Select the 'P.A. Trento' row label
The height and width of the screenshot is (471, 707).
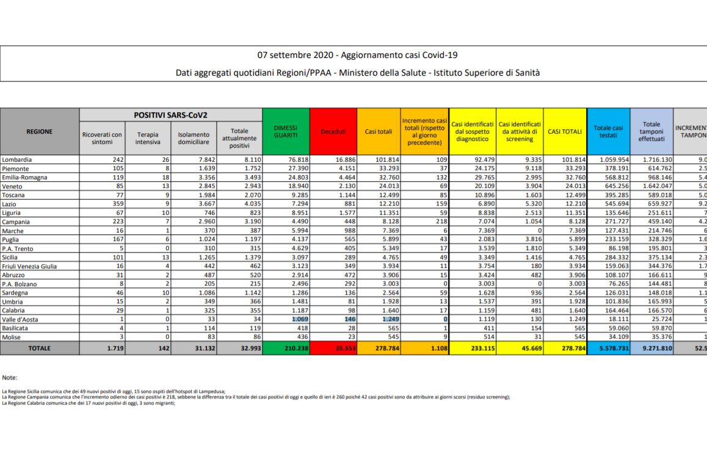[x=18, y=248]
